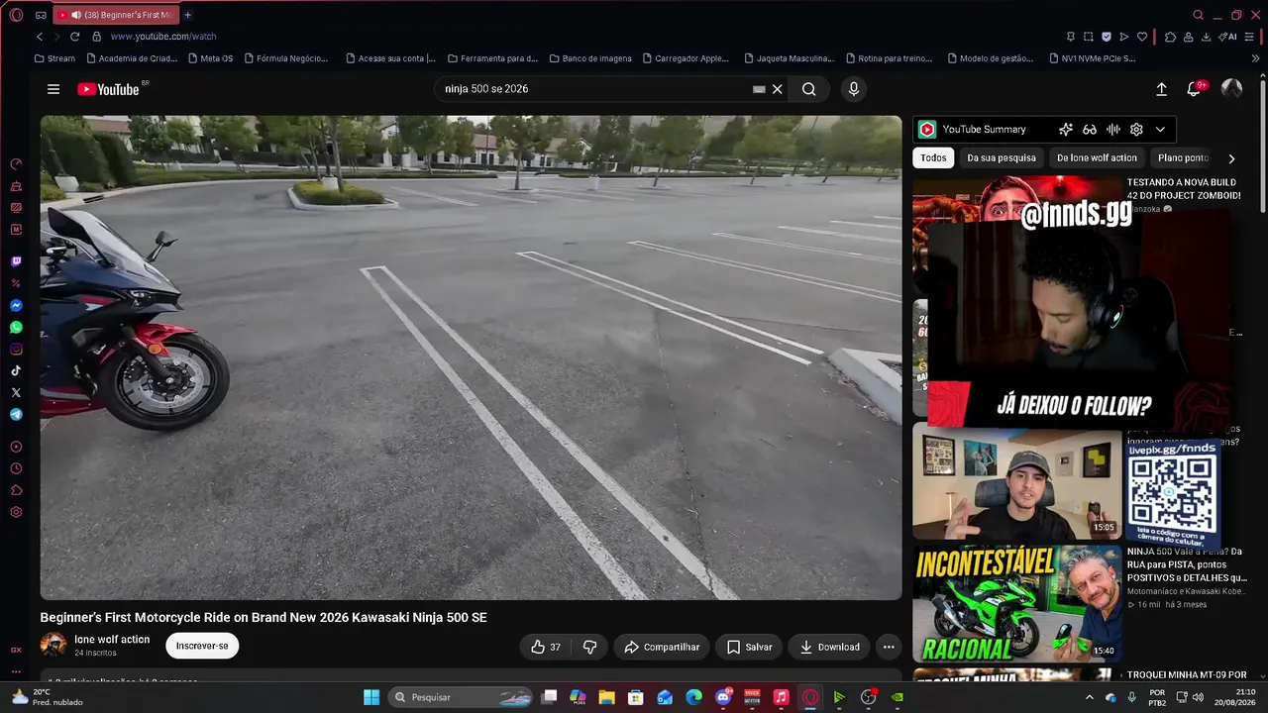Open the "Banco de imagens" bookmark folder

[x=590, y=58]
